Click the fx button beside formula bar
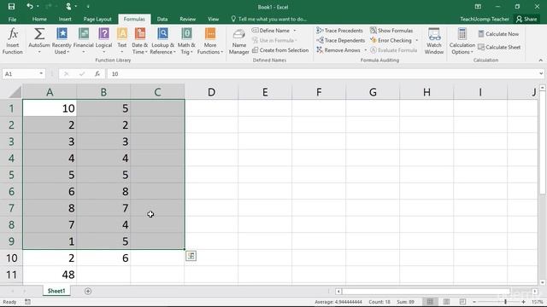Screen dimensions: 547x307 click(97, 74)
